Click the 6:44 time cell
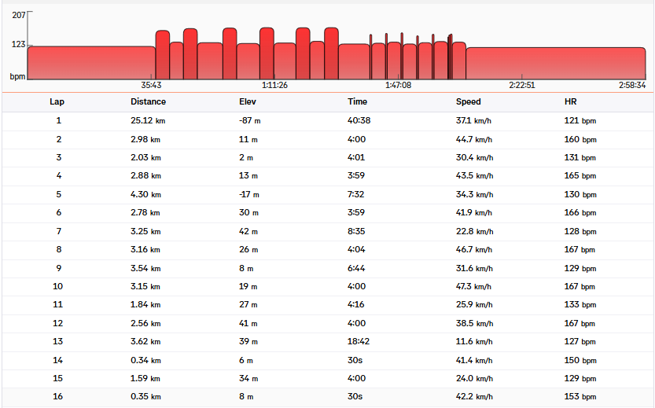The height and width of the screenshot is (408, 655). pyautogui.click(x=356, y=269)
